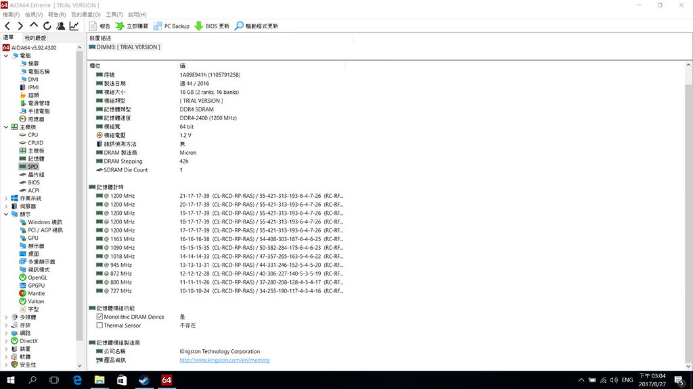
Task: Select PCI / AGP 視訊 item
Action: (45, 230)
